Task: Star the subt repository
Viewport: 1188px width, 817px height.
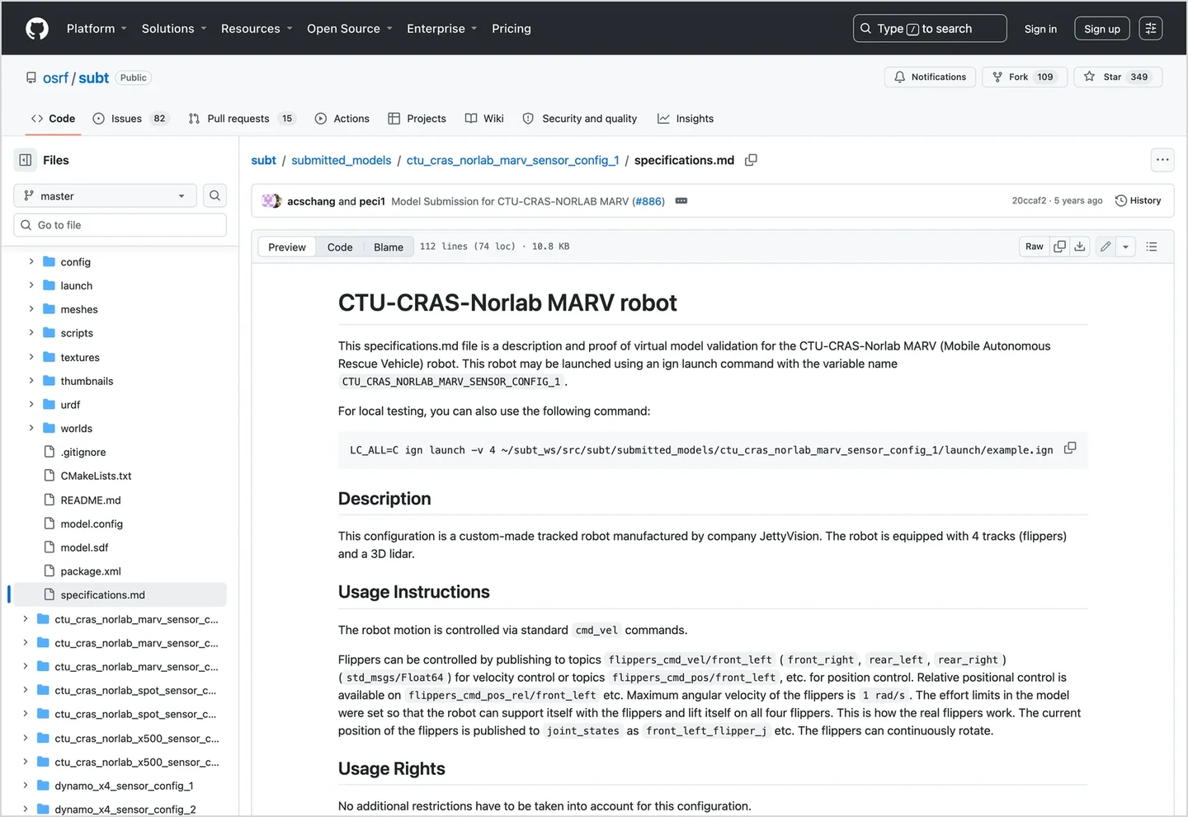Action: pos(1118,77)
